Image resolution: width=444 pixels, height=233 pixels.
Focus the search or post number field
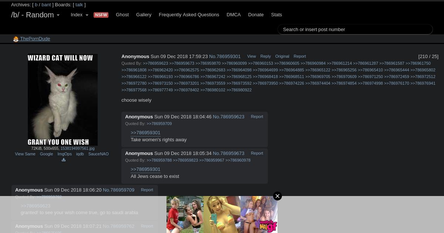(x=355, y=30)
